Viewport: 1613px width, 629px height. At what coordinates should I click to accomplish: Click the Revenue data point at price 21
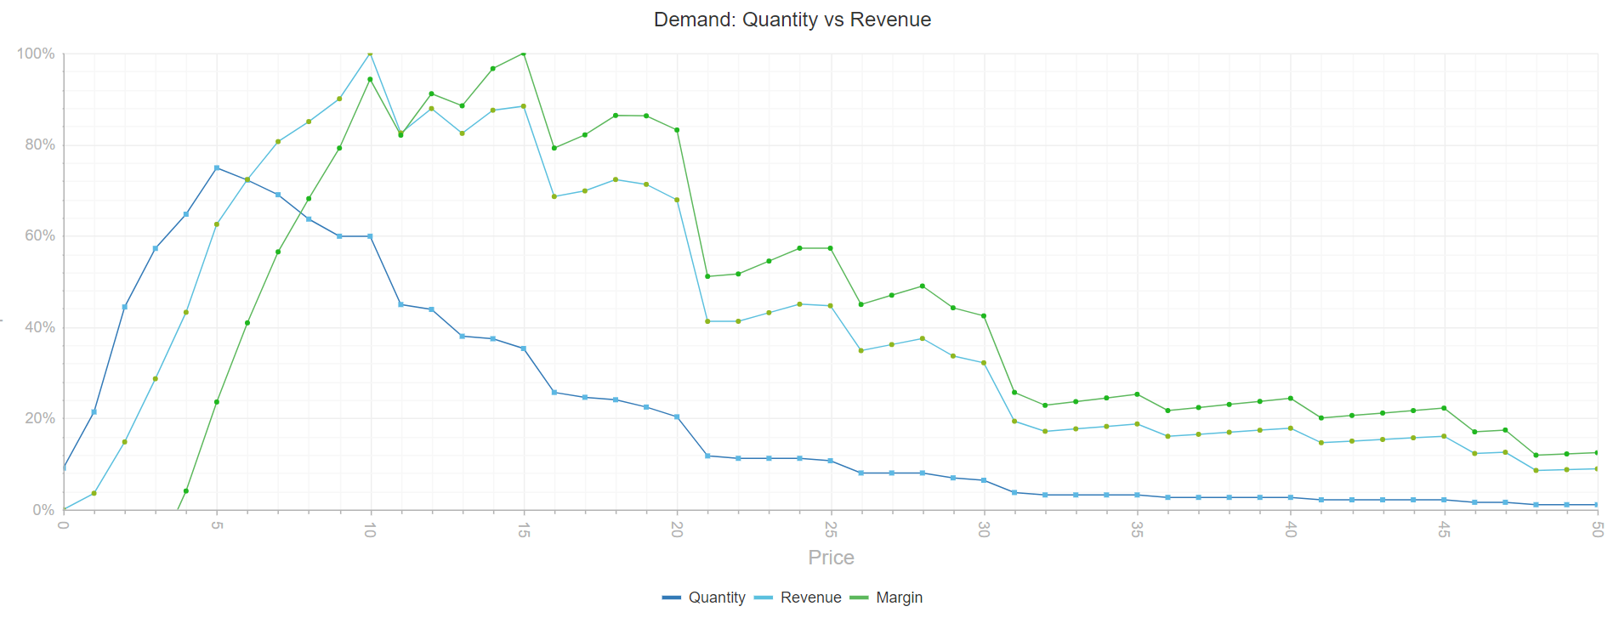coord(707,321)
